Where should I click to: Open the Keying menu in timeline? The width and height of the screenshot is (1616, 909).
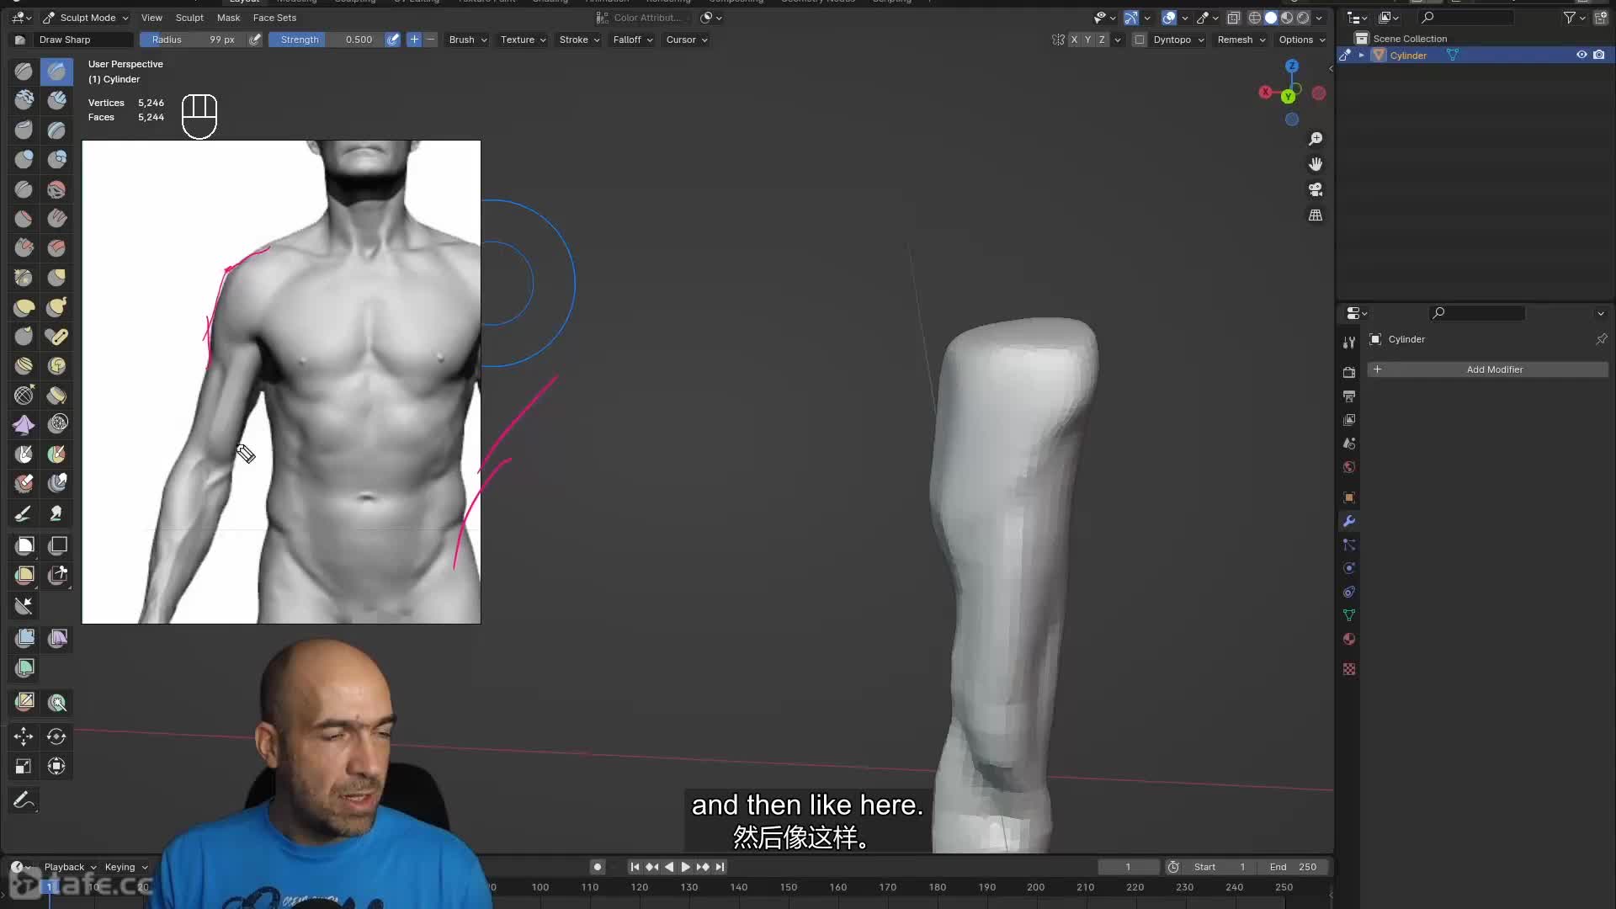click(x=125, y=867)
